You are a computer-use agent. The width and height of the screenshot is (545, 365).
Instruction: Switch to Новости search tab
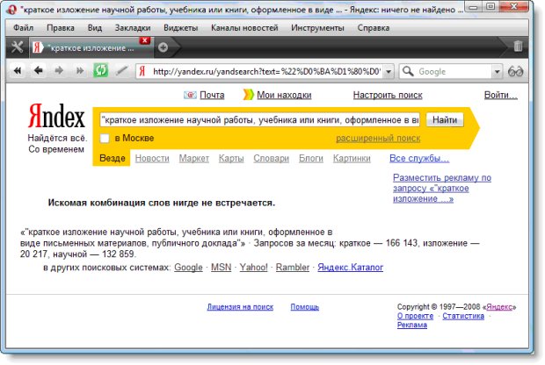click(152, 158)
